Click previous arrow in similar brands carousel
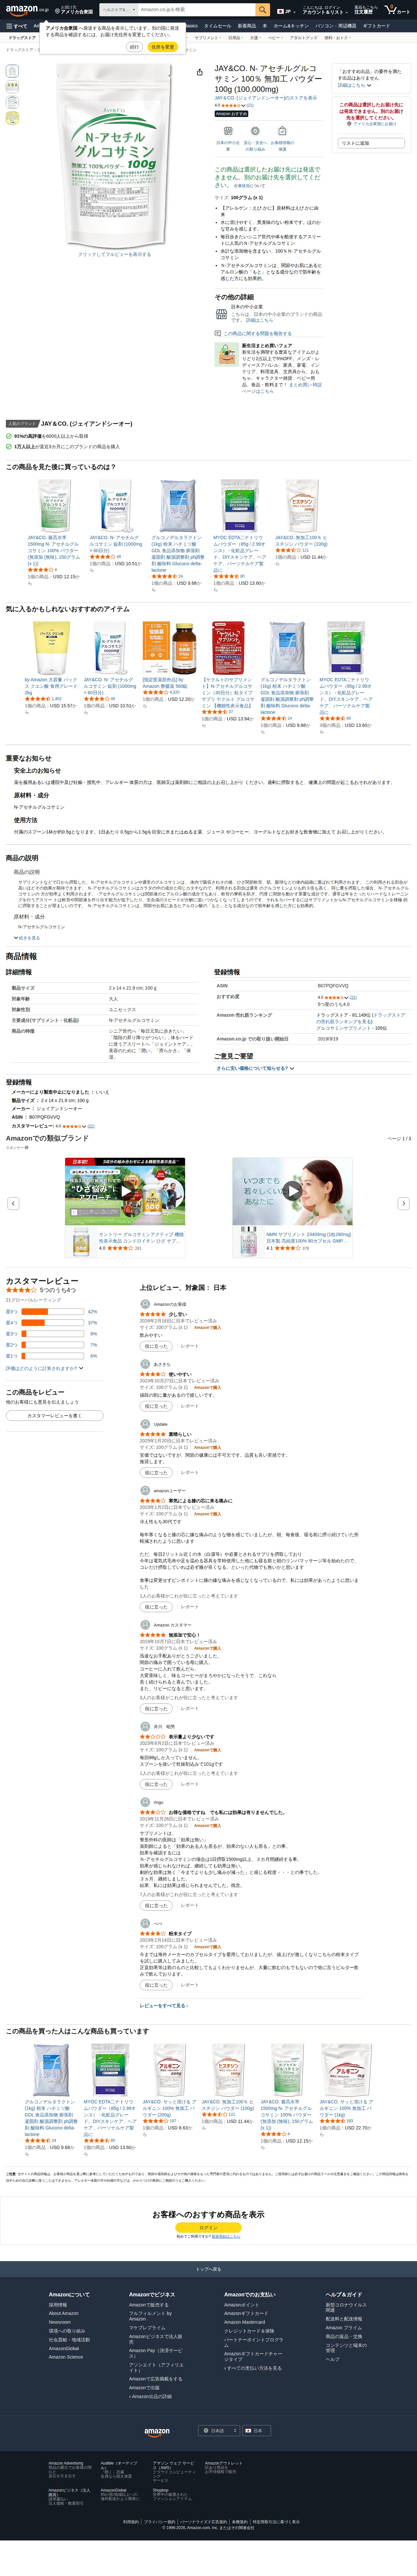Screen dimensions: 417x2576 click(13, 1203)
